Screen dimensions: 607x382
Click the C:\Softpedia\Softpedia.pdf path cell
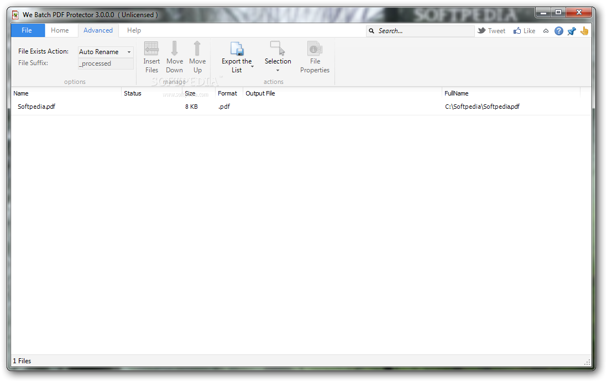click(482, 107)
